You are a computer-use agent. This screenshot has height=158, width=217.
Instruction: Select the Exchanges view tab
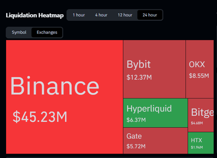click(x=47, y=32)
